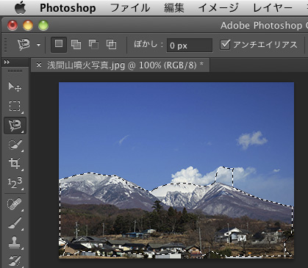Select the Quick Selection brush tool
308x268 pixels.
tap(15, 145)
